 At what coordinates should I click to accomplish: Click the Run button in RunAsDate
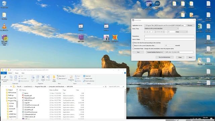point(138,52)
